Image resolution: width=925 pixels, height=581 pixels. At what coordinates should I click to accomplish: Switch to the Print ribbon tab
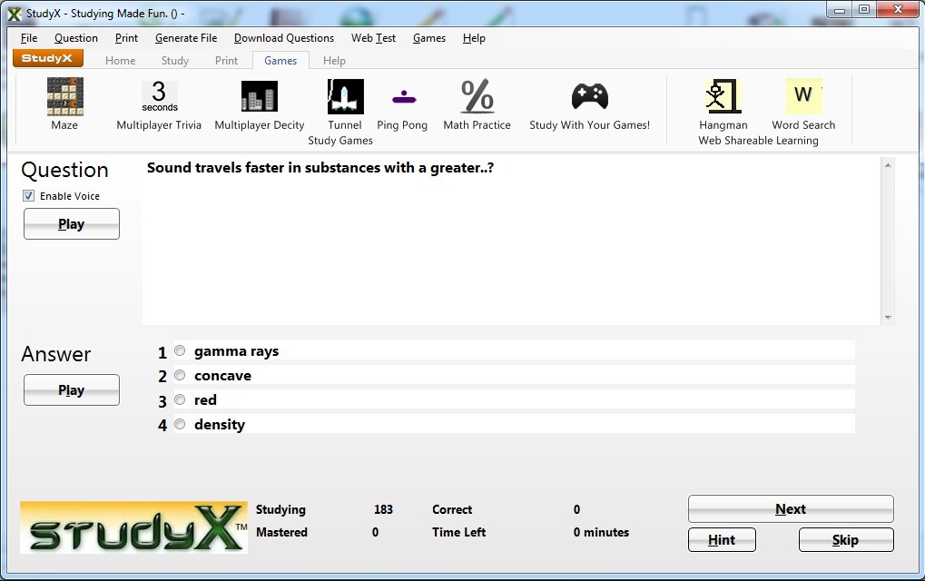(227, 61)
